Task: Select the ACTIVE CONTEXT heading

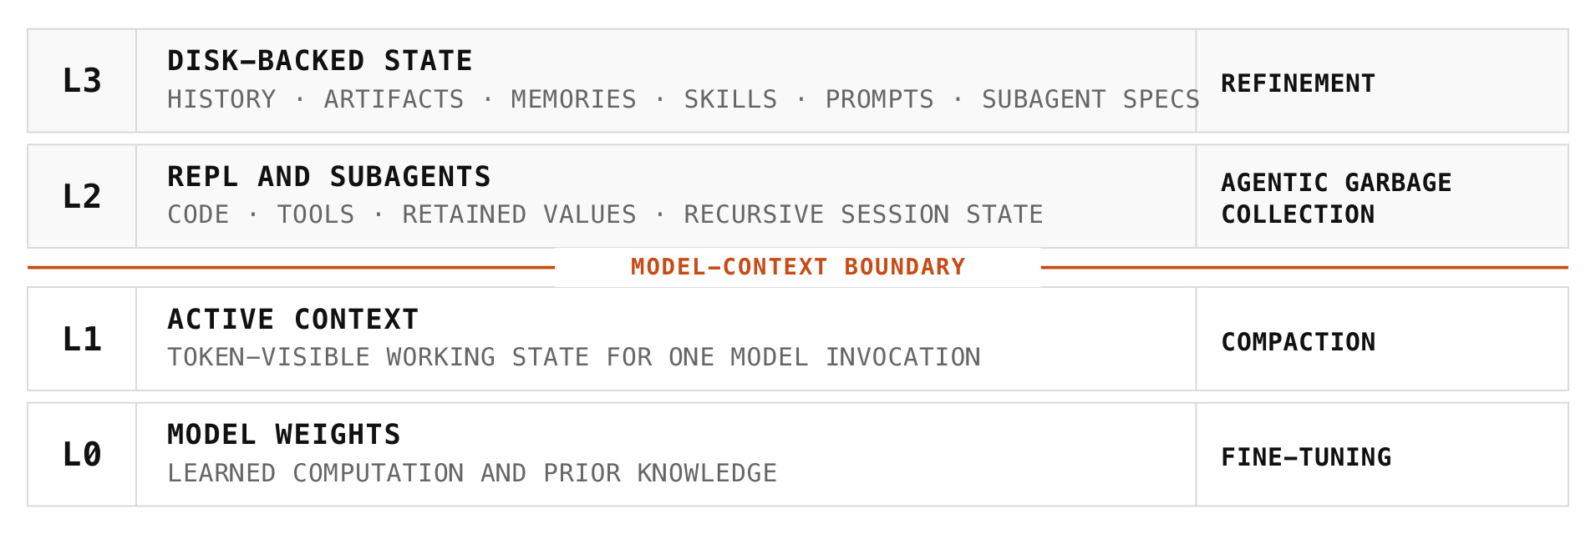Action: pos(292,320)
